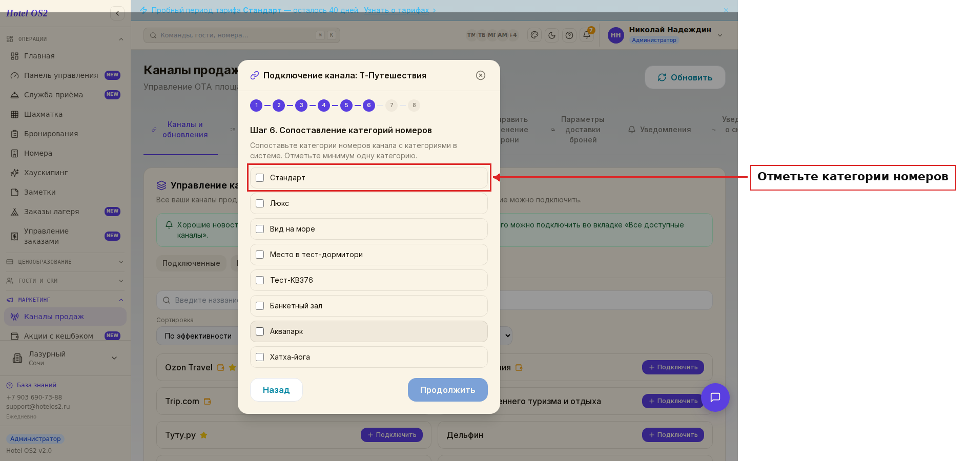Enable the Тест-КВ376 category
The height and width of the screenshot is (461, 968).
(x=260, y=280)
